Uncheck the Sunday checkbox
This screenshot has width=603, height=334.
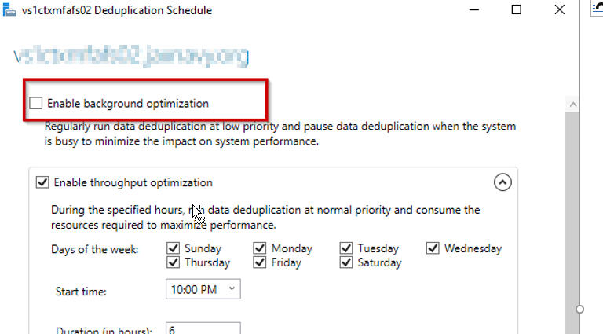(173, 248)
